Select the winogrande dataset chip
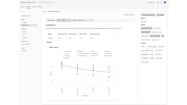The width and height of the screenshot is (187, 105). [x=145, y=58]
